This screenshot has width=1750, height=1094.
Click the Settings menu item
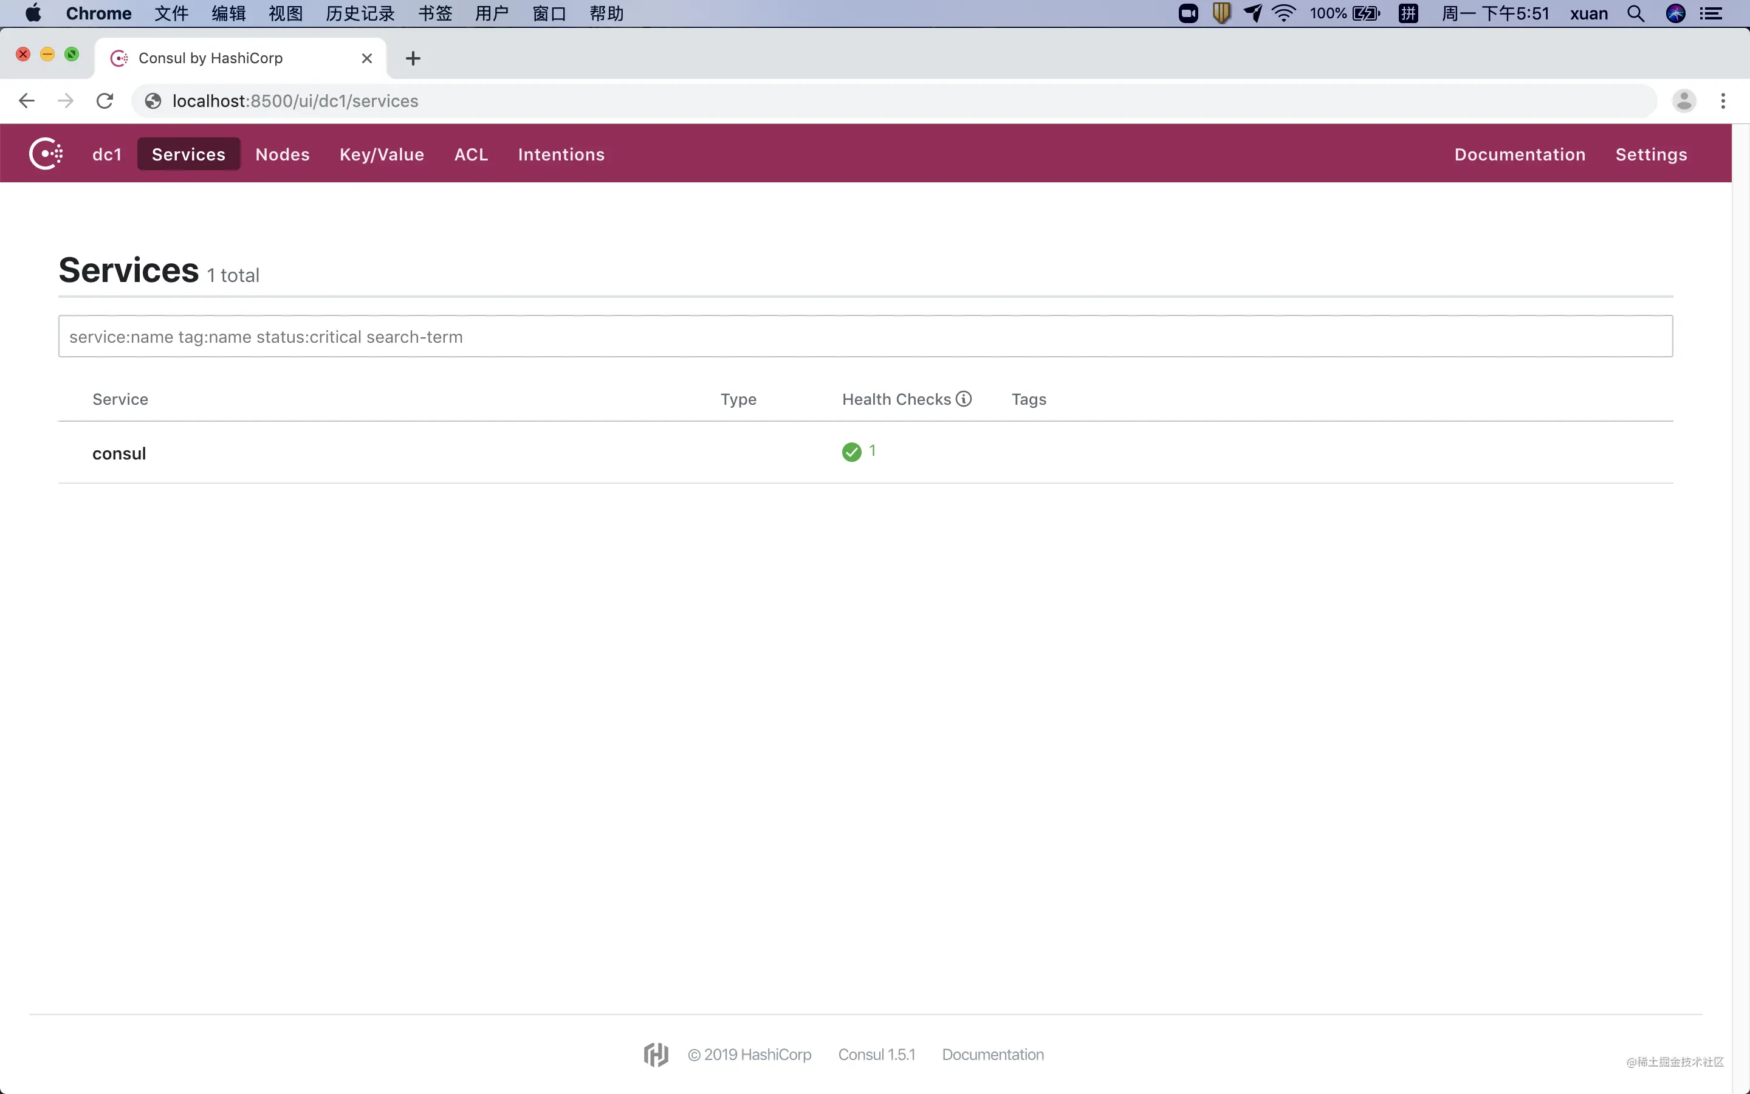1652,154
